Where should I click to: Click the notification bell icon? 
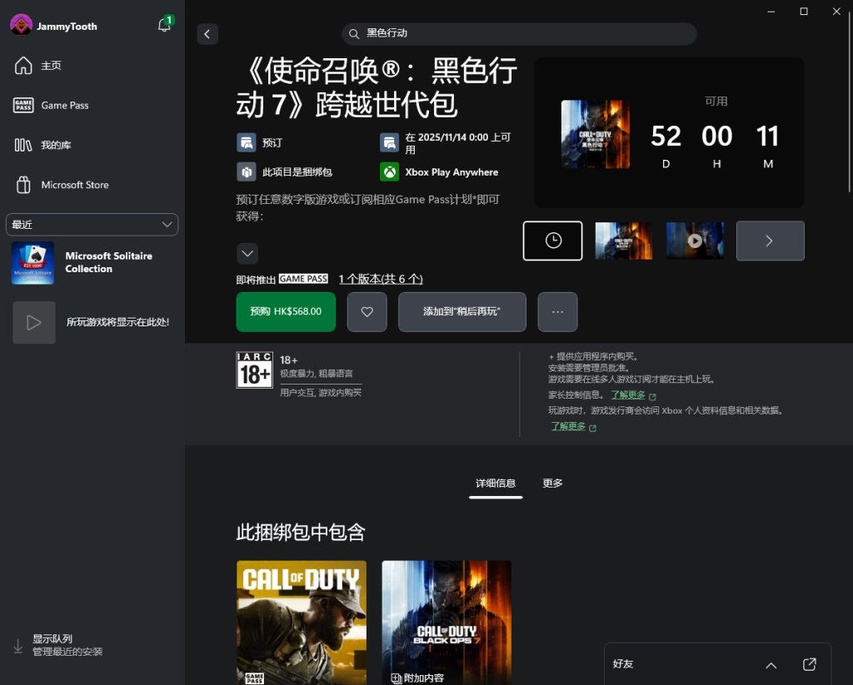click(x=164, y=26)
